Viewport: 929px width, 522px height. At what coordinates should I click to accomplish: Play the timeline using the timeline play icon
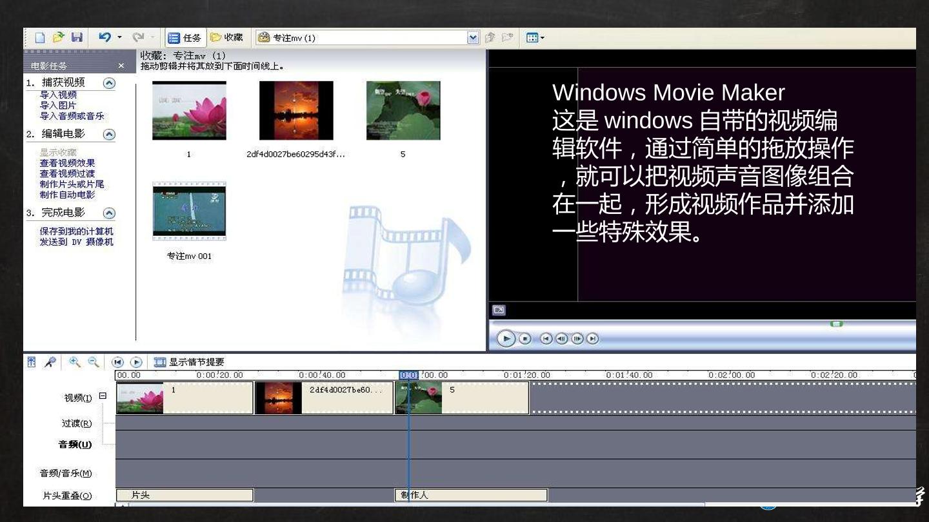[136, 363]
